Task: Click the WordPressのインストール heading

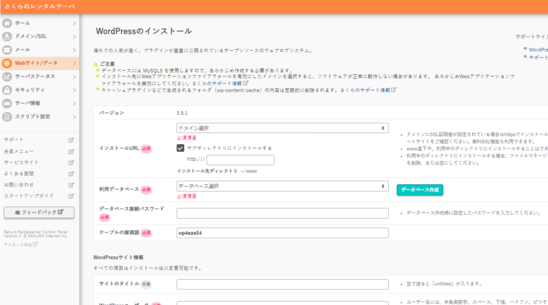Action: 144,31
